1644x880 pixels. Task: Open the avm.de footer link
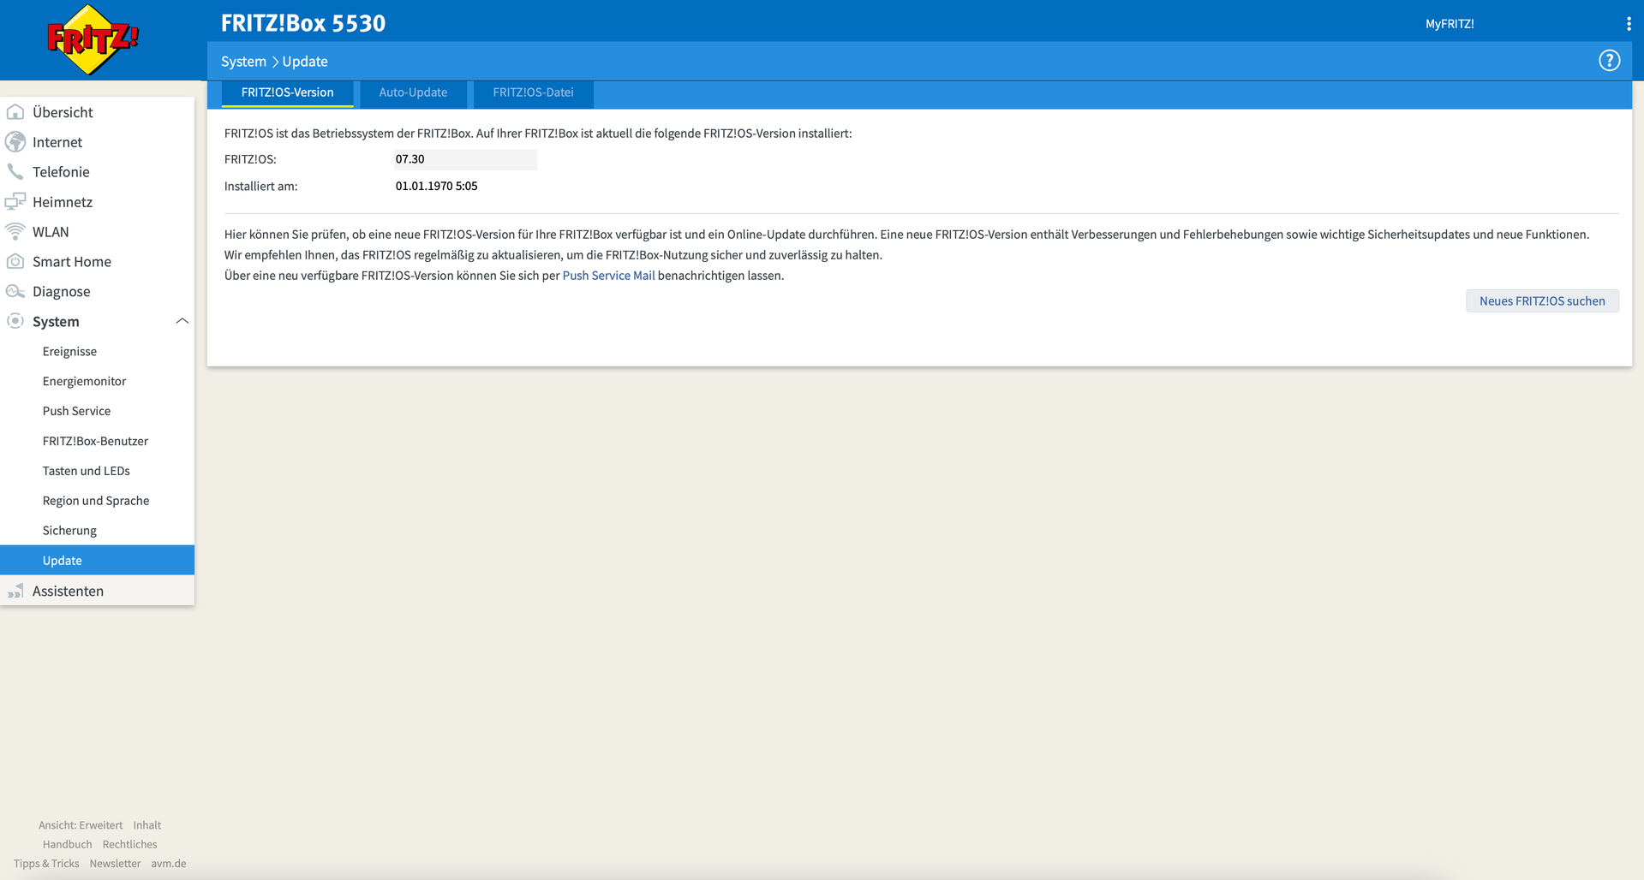point(169,864)
